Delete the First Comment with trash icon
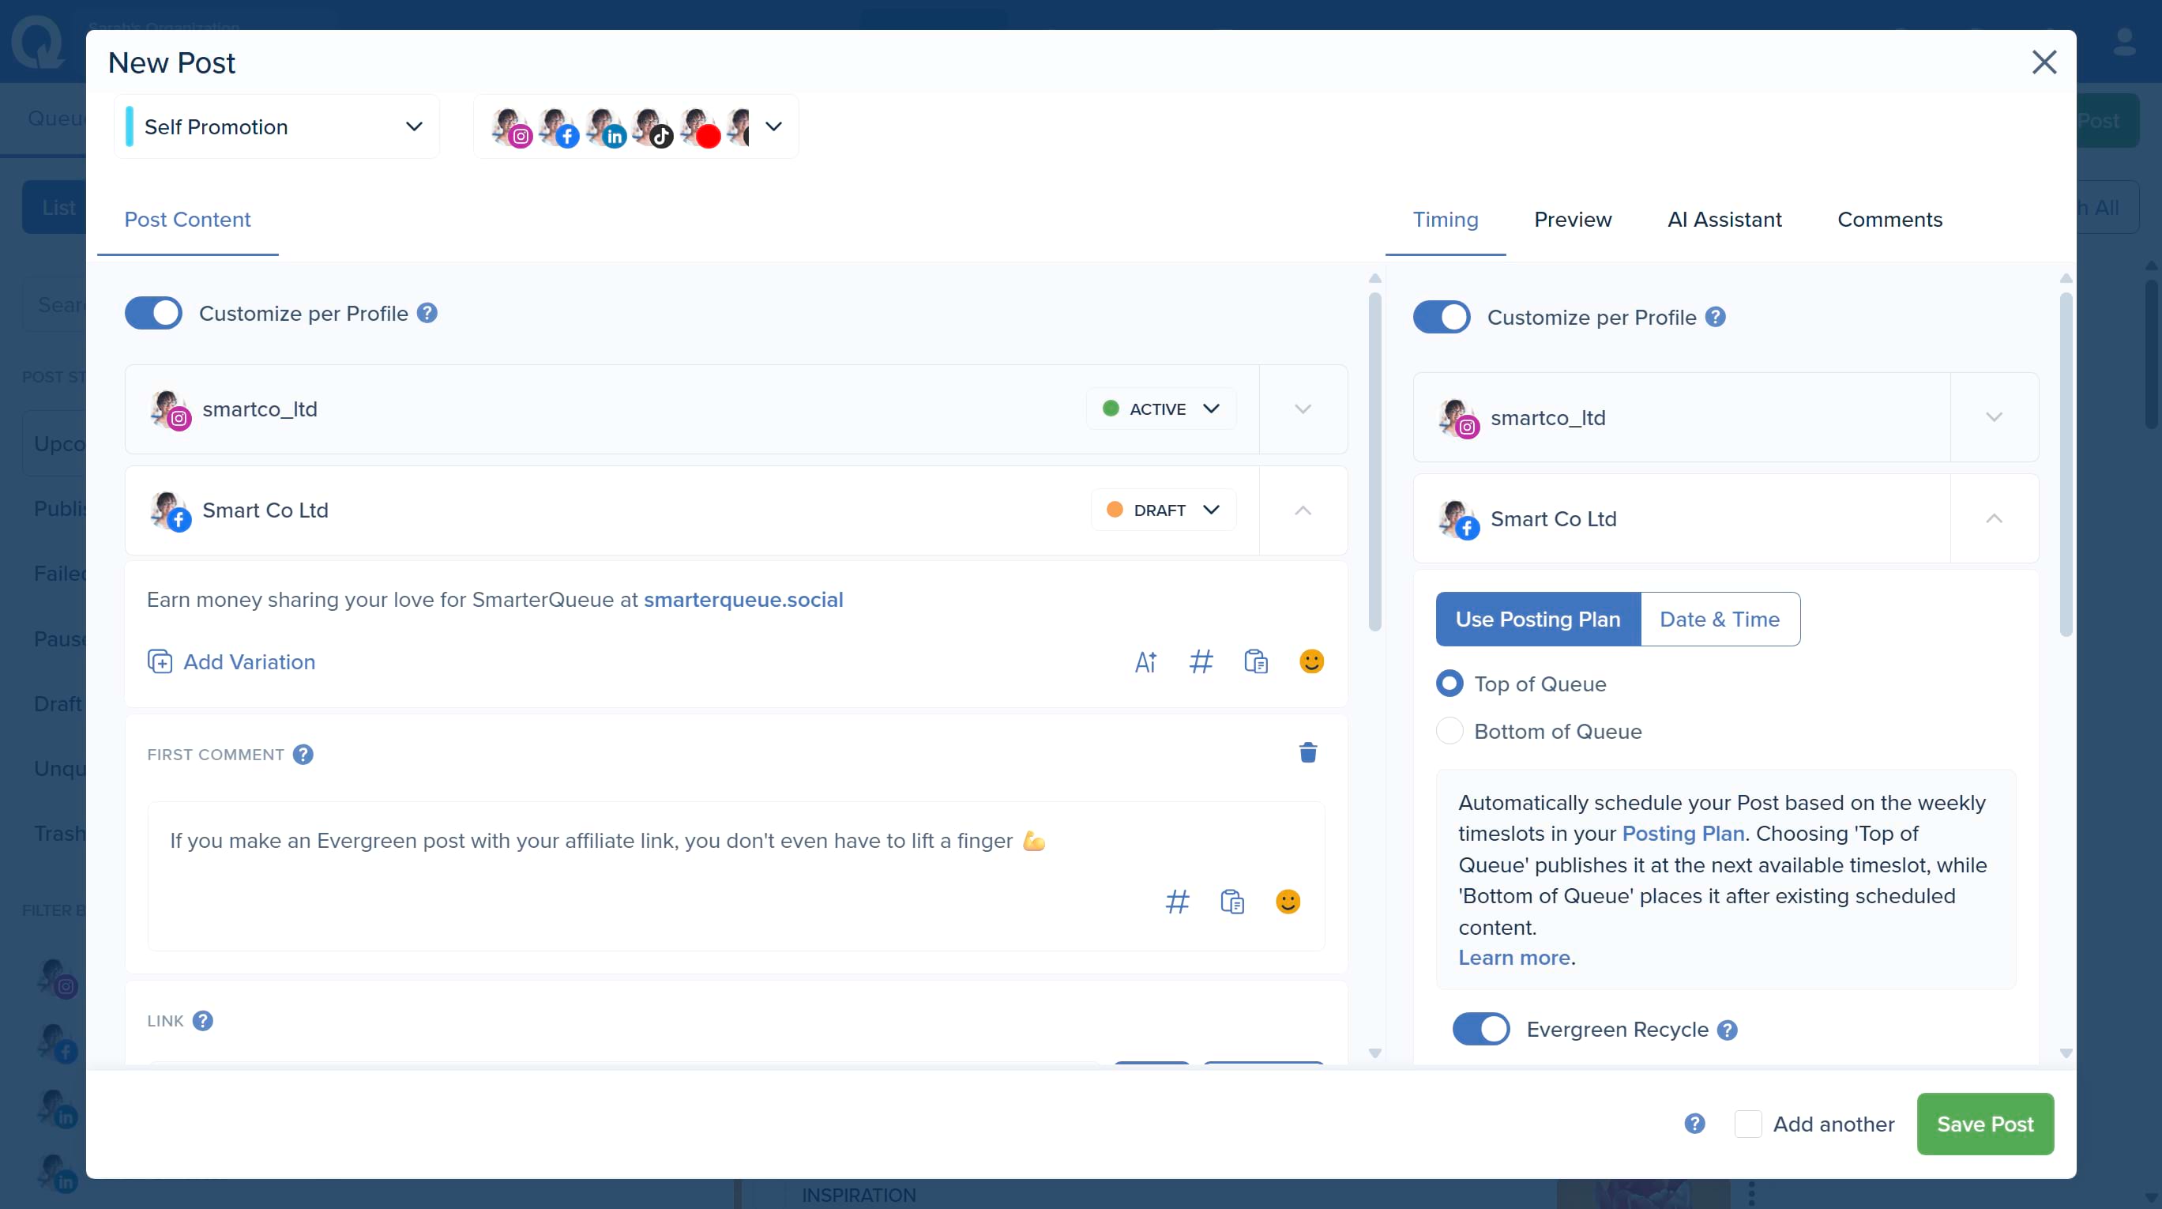 (x=1307, y=752)
